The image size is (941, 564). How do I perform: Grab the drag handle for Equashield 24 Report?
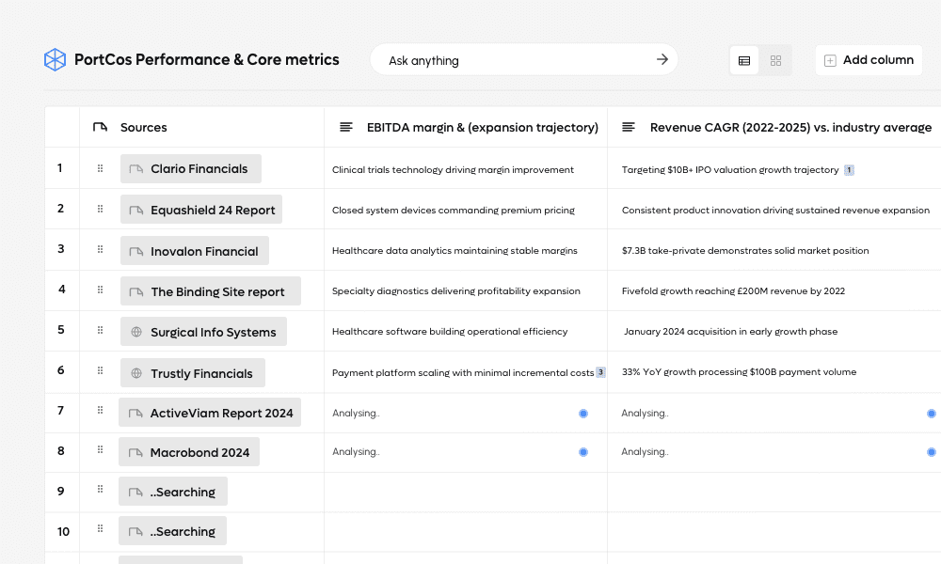(101, 209)
